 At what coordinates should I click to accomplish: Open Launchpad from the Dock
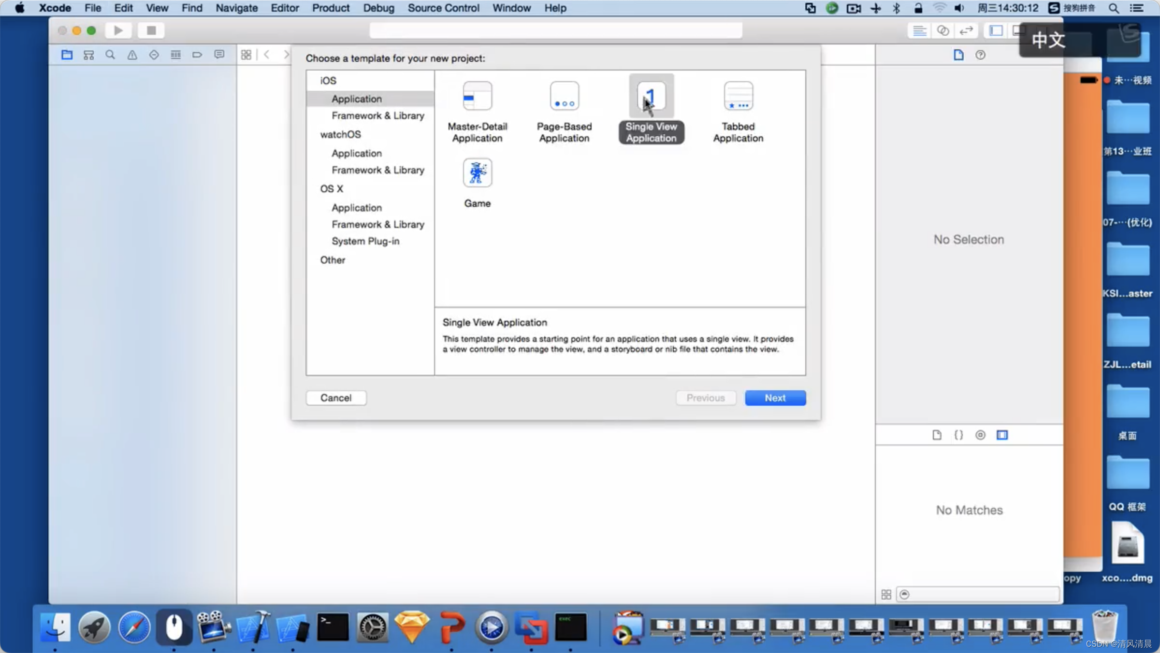pos(95,626)
